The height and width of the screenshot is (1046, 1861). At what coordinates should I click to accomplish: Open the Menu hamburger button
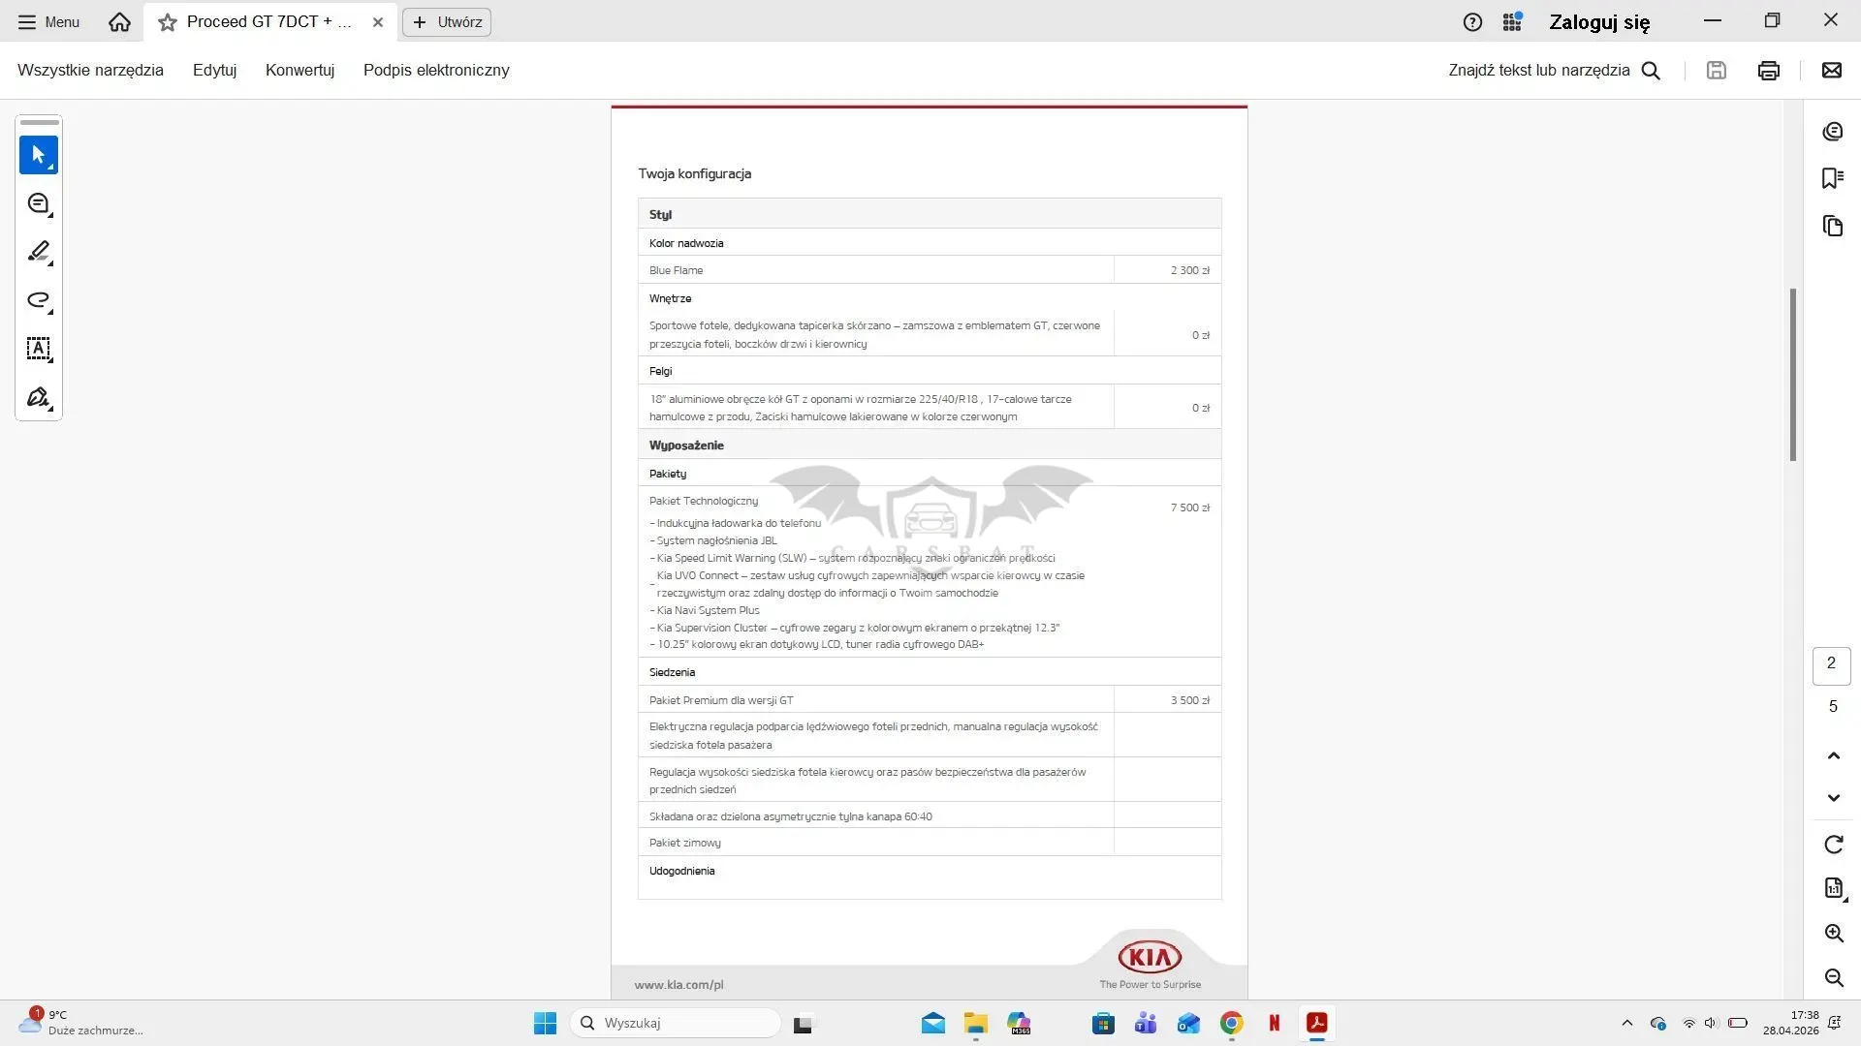pyautogui.click(x=48, y=22)
